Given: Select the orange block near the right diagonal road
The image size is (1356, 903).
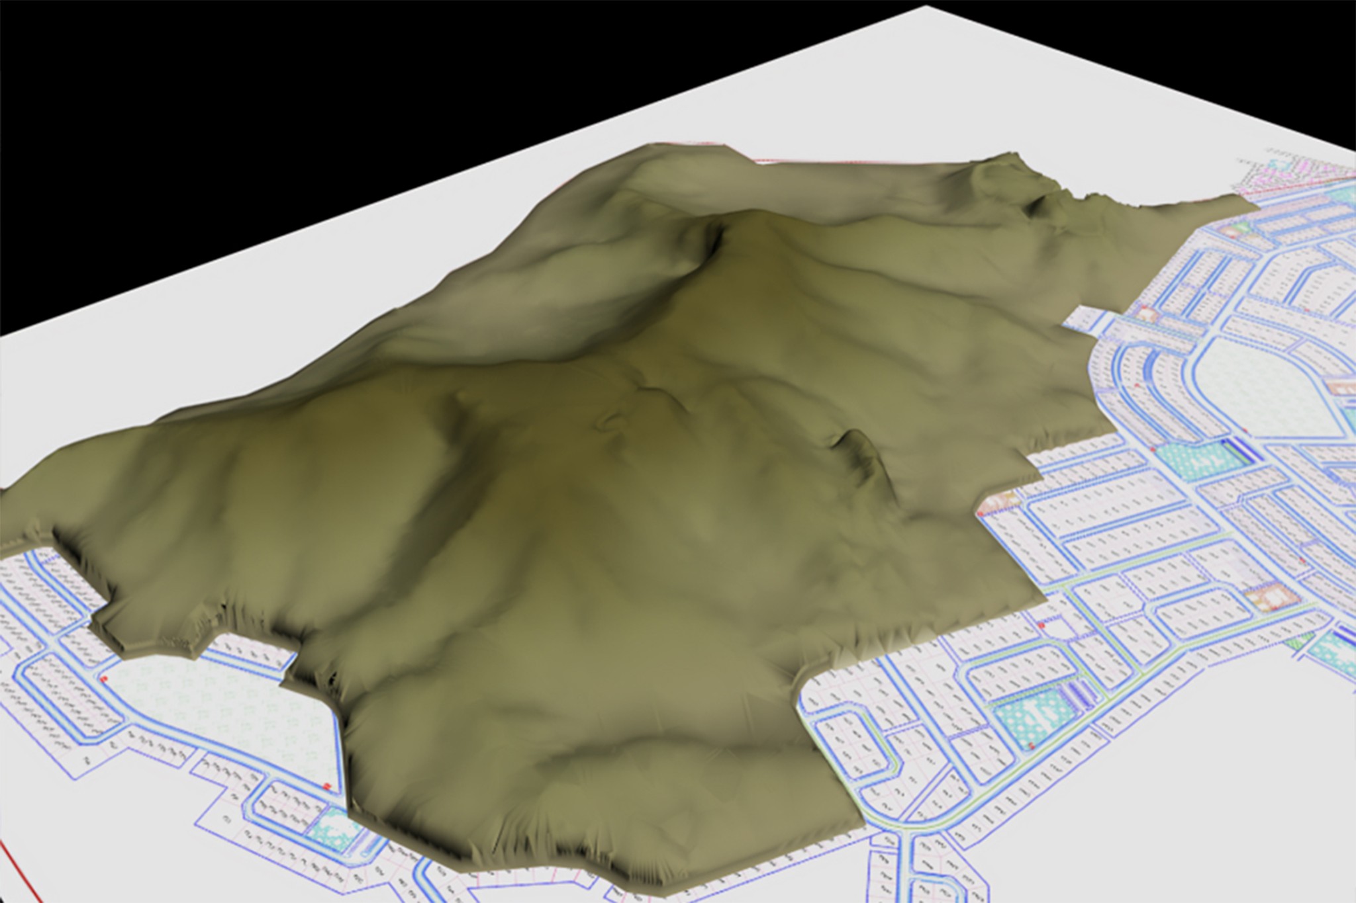Looking at the screenshot, I should (x=1273, y=599).
